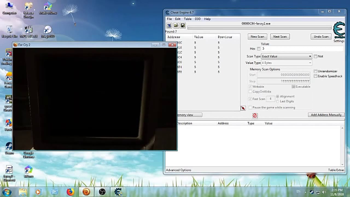Image resolution: width=350 pixels, height=197 pixels.
Task: Open MEmu desktop icon
Action: click(28, 172)
